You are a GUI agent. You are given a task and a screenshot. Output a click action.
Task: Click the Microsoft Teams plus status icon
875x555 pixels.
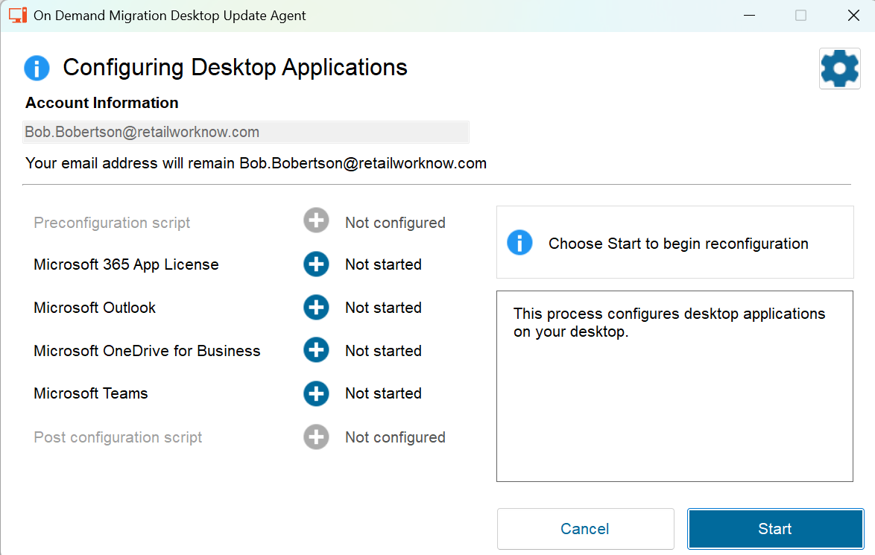click(316, 393)
